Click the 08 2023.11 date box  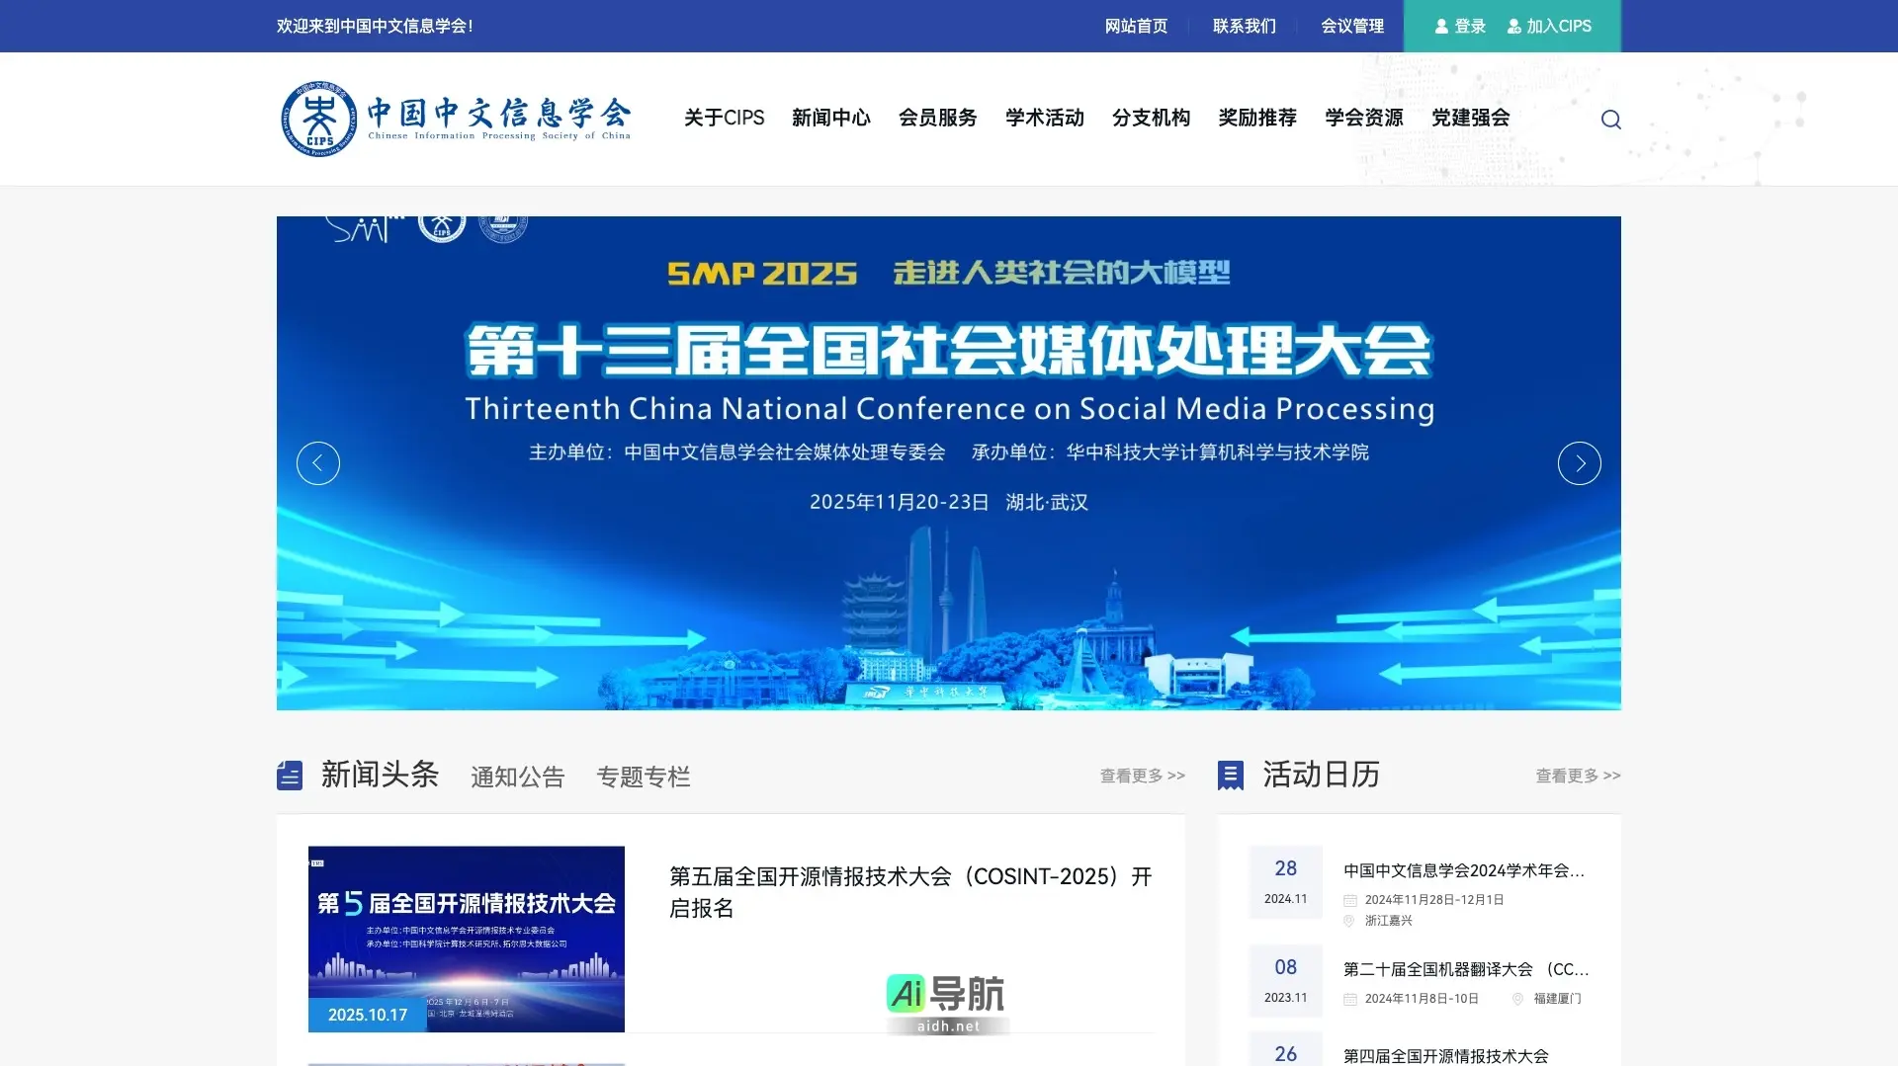tap(1286, 981)
